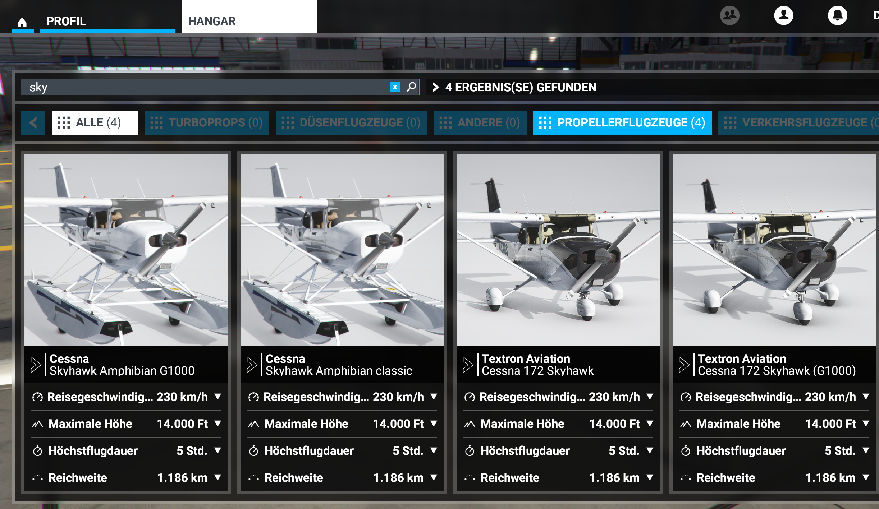Expand the 4 Ergebnis(se) gefunden arrow
The width and height of the screenshot is (879, 509).
(x=436, y=87)
